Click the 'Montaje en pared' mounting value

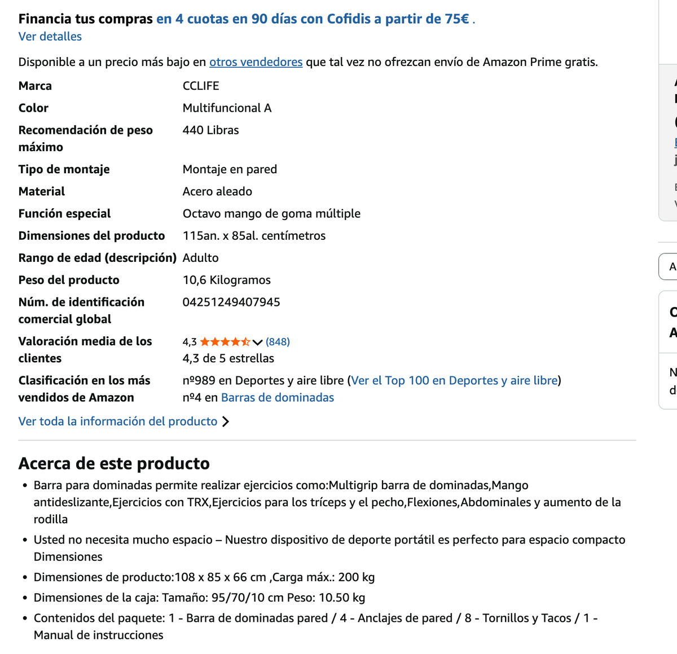pos(230,169)
